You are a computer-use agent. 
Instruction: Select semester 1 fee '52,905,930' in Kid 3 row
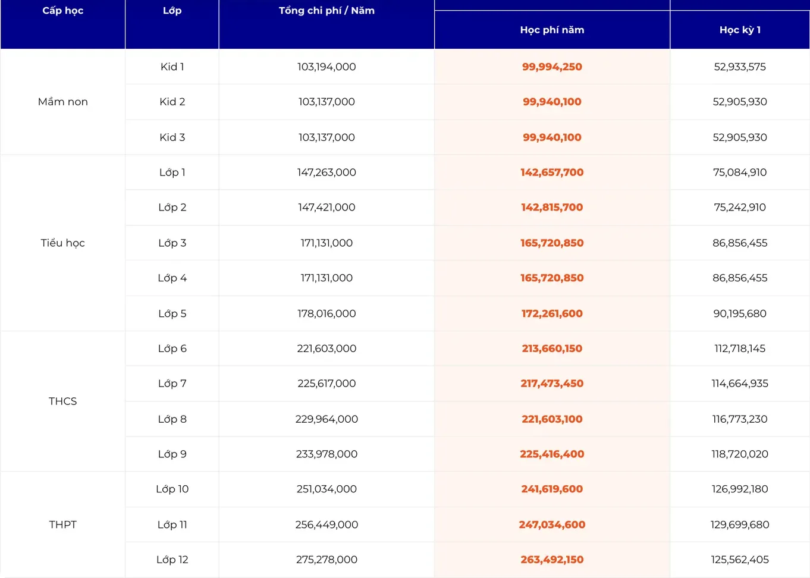tap(740, 137)
